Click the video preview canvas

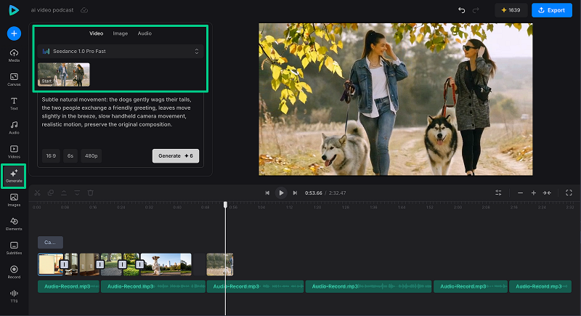(x=396, y=100)
